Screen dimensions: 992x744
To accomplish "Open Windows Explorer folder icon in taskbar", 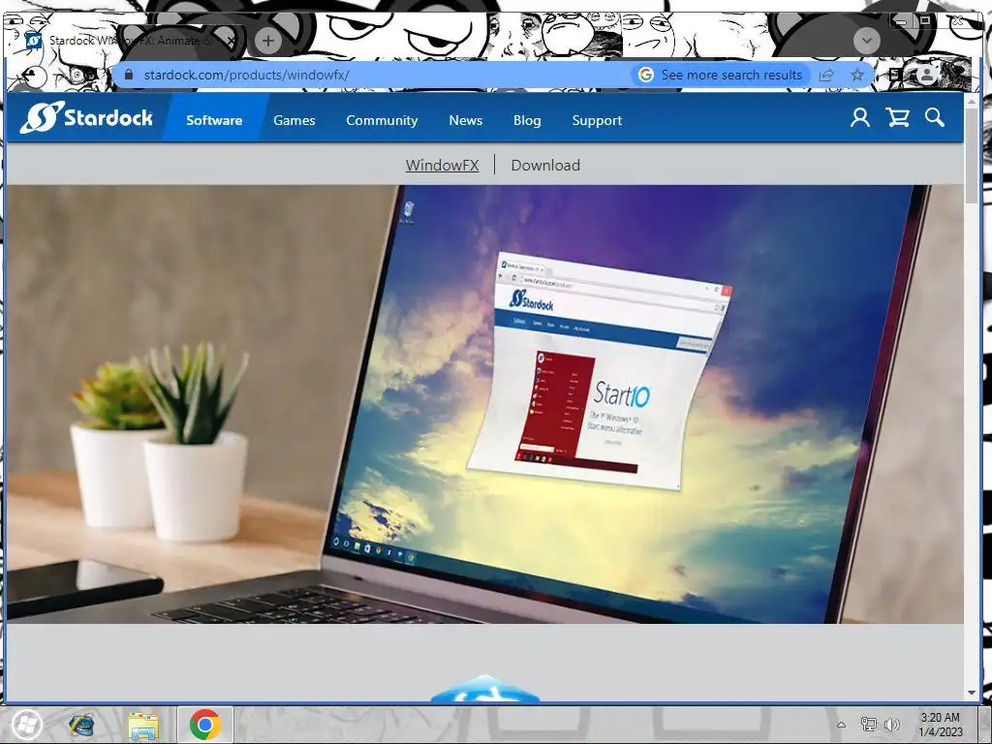I will pyautogui.click(x=143, y=726).
